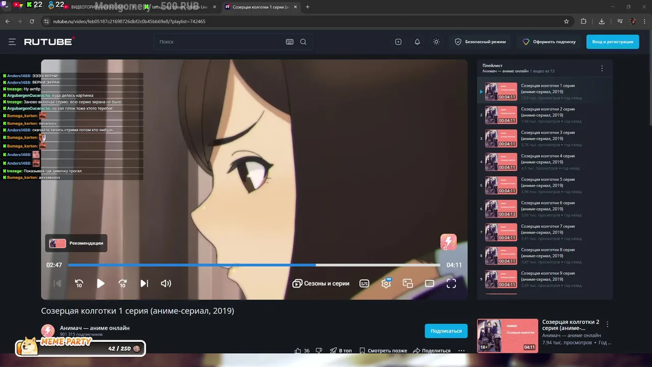This screenshot has width=652, height=367.
Task: Open browser extensions puzzle icon
Action: pos(584,21)
